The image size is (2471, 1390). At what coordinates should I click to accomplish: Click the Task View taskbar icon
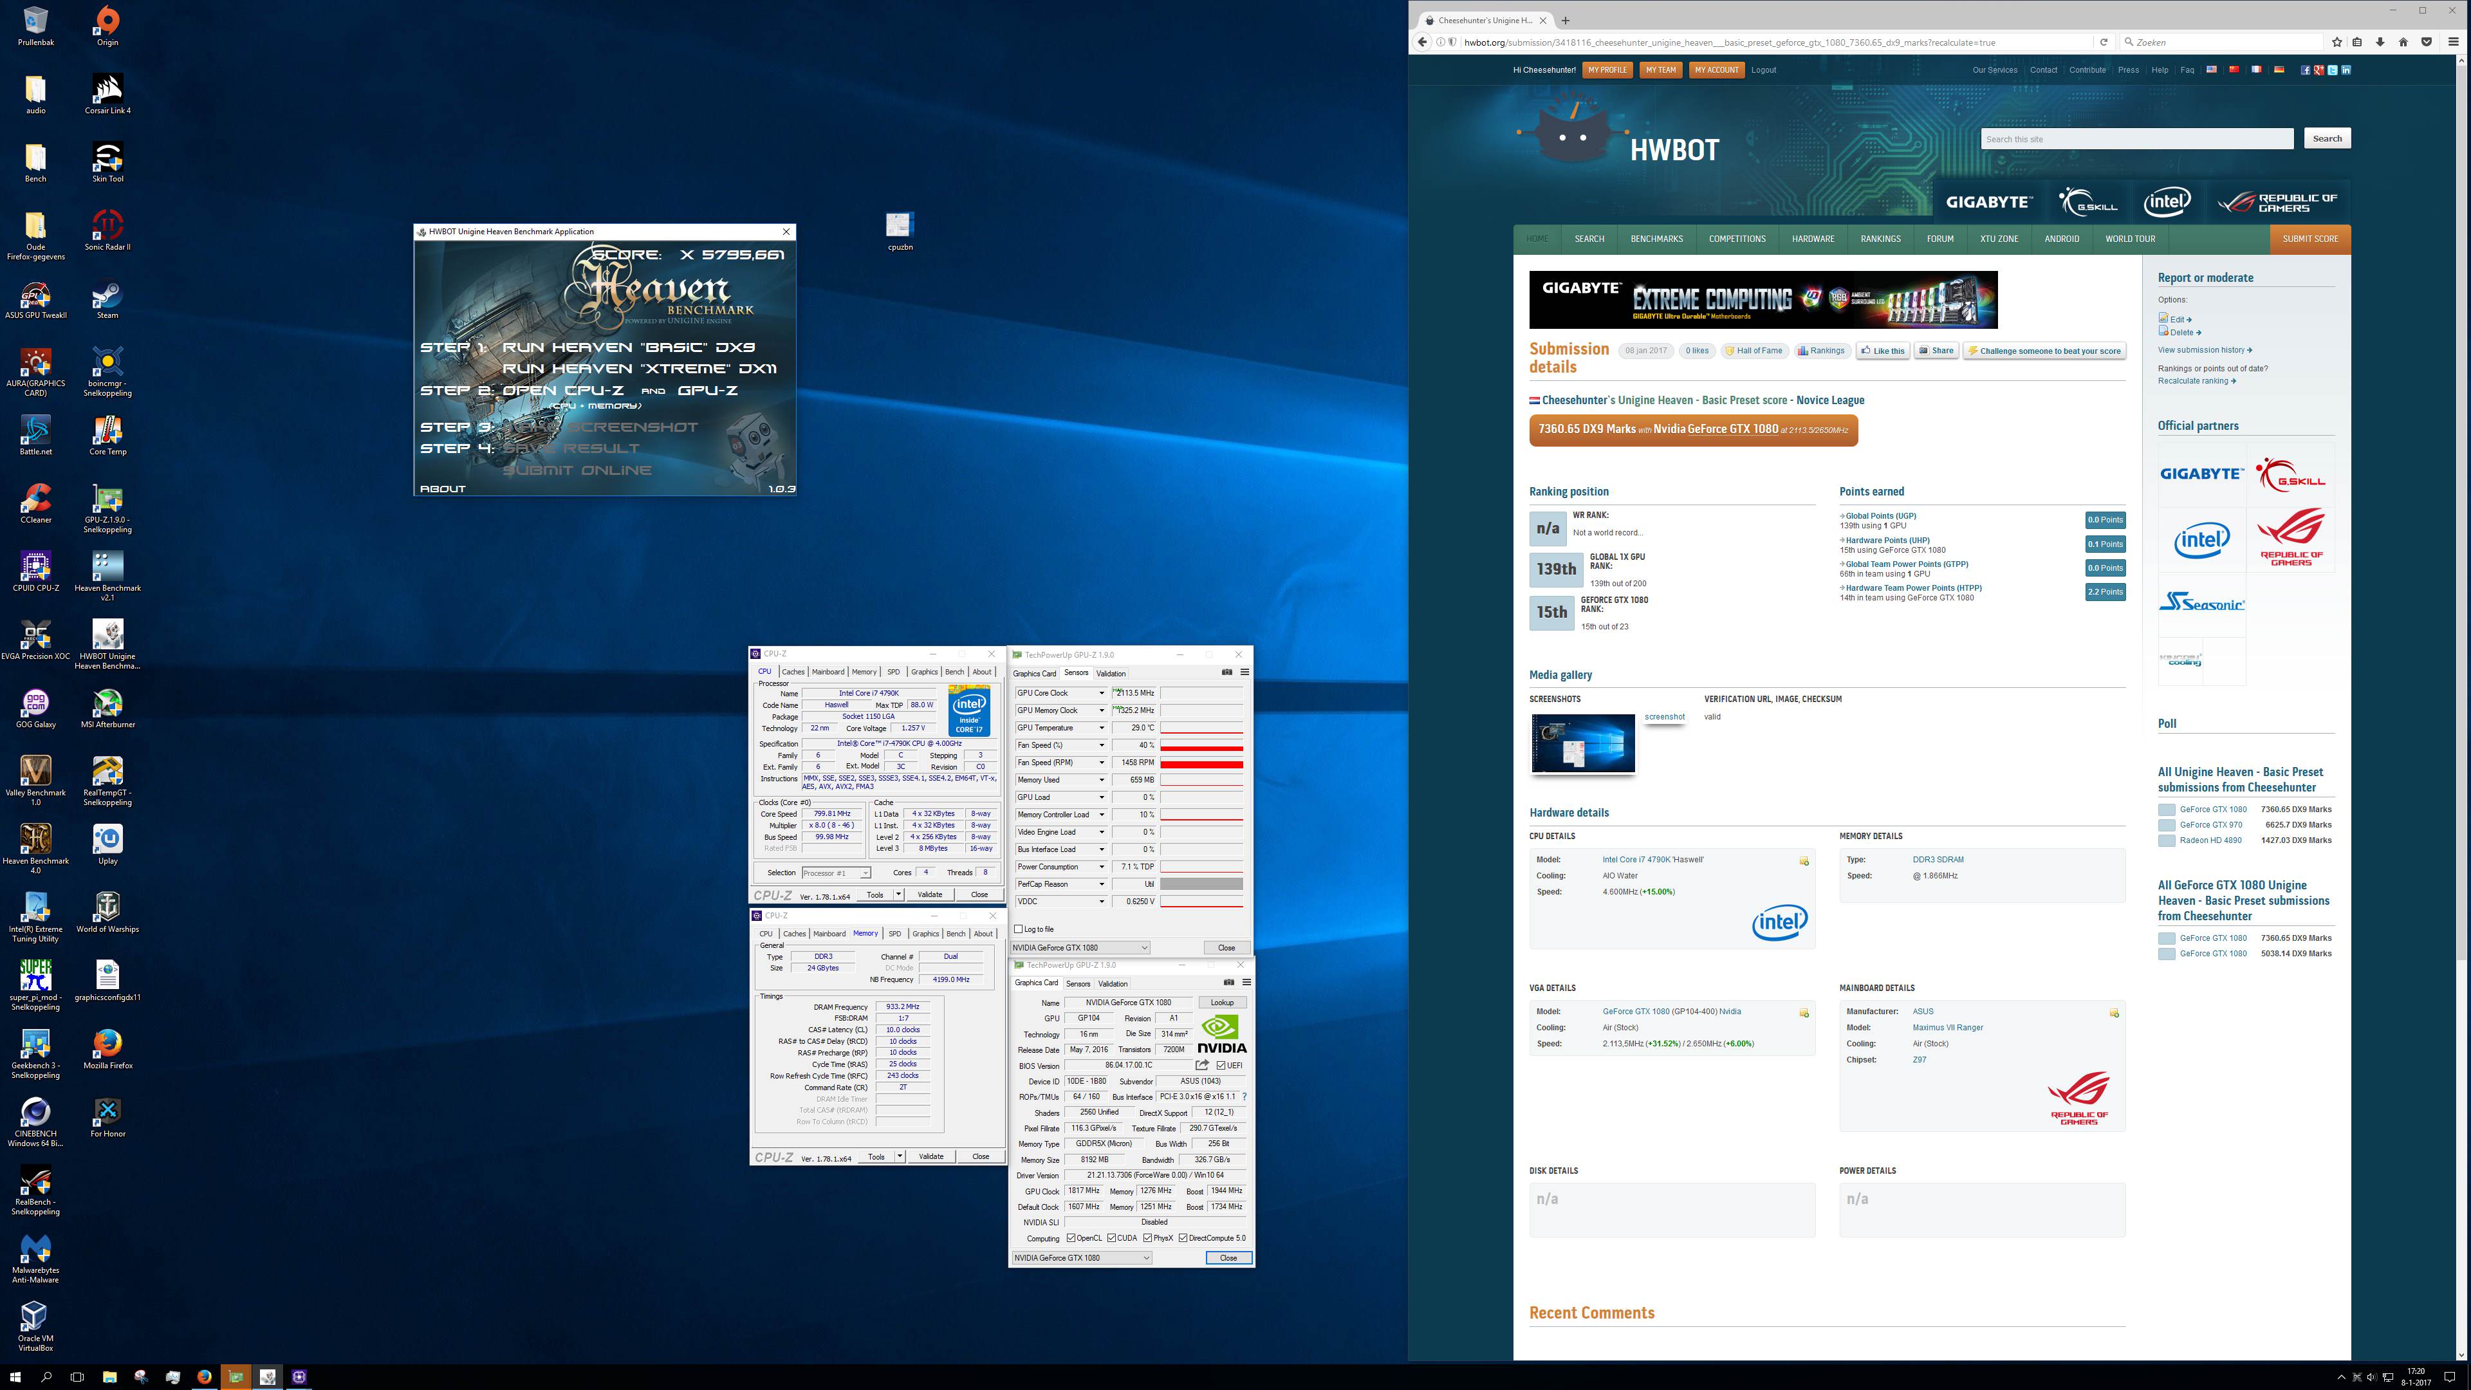point(78,1376)
